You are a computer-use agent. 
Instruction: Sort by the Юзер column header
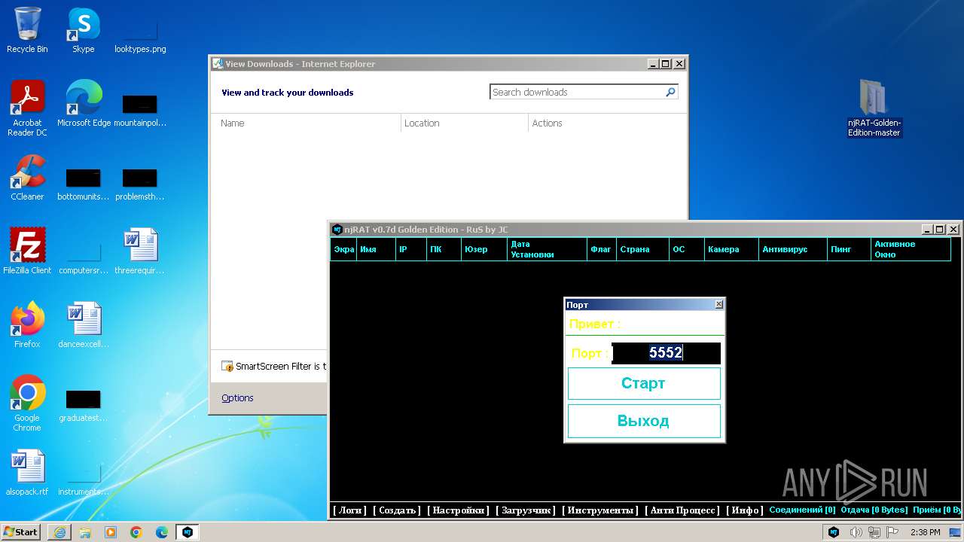click(x=484, y=249)
